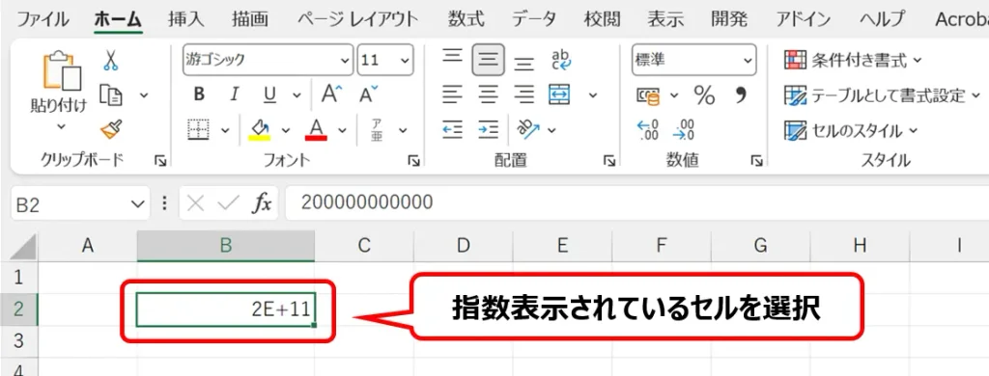Expand underline style options arrow

coord(296,95)
